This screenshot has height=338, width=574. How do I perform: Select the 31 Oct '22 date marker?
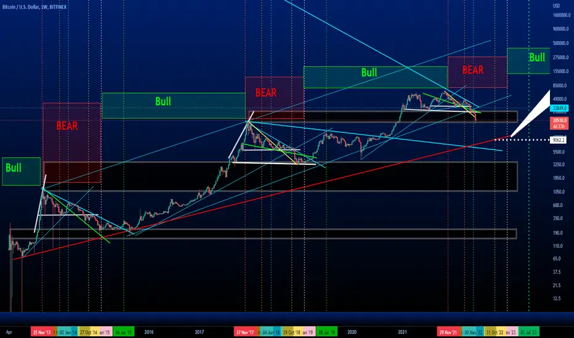pos(494,332)
